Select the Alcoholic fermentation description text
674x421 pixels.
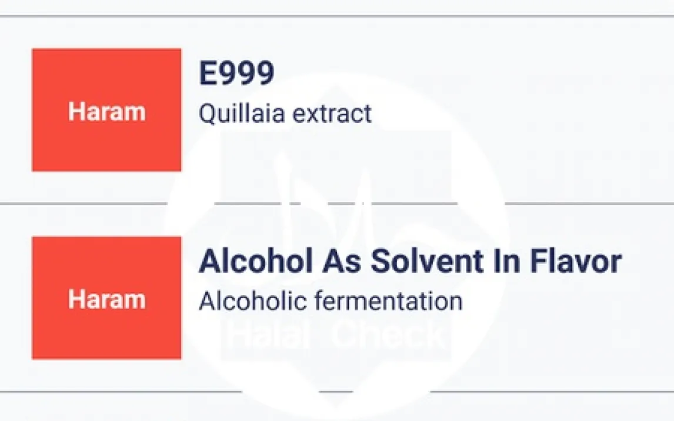coord(330,301)
